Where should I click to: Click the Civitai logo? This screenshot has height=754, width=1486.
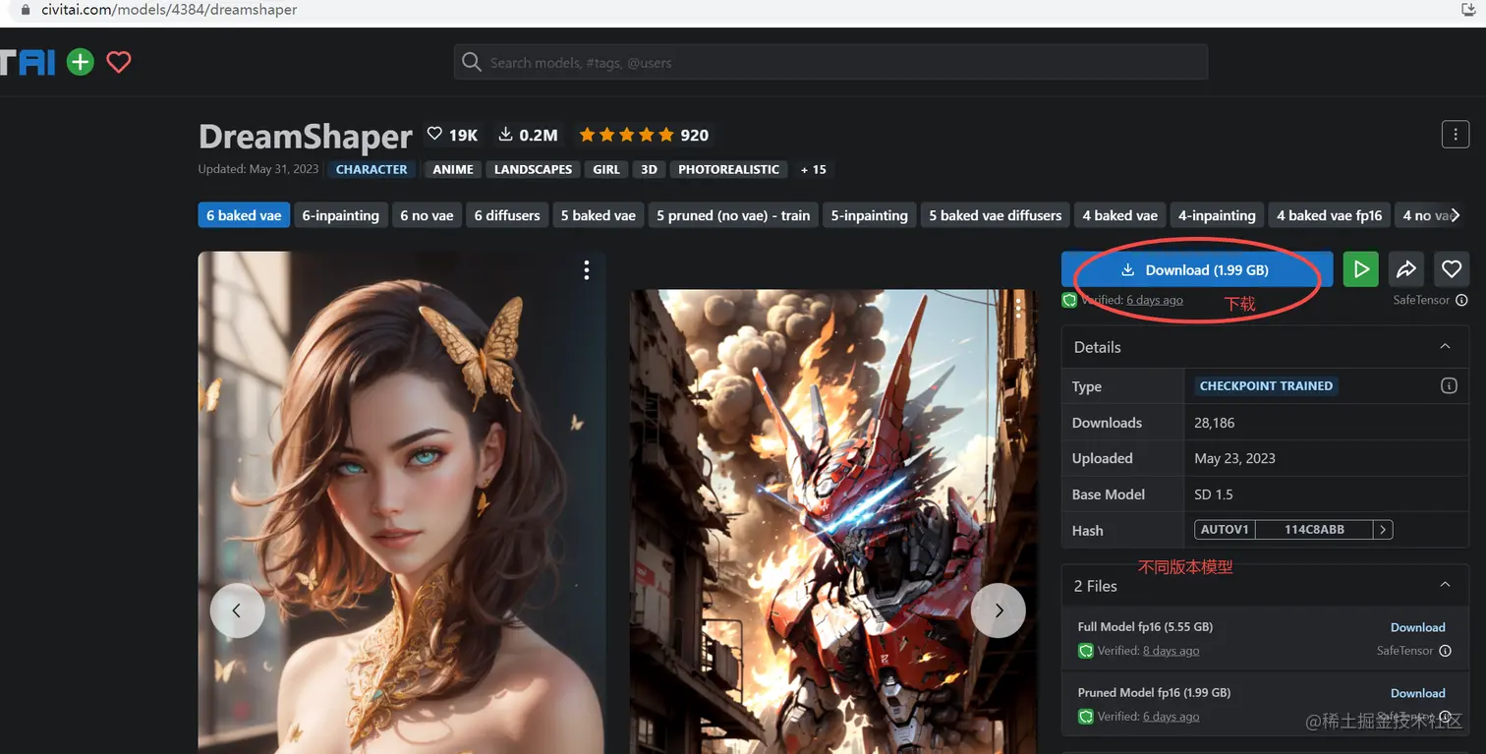coord(28,63)
